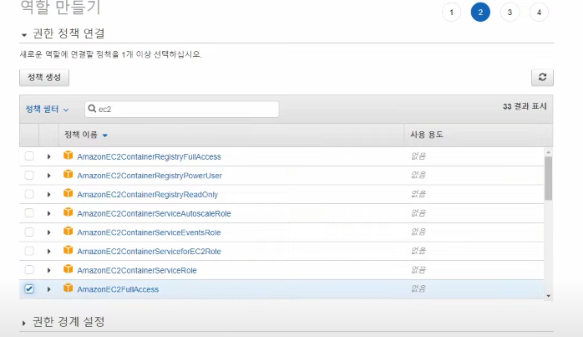Click policy box icon for AmazonEC2ContainerServiceRole

pos(68,269)
